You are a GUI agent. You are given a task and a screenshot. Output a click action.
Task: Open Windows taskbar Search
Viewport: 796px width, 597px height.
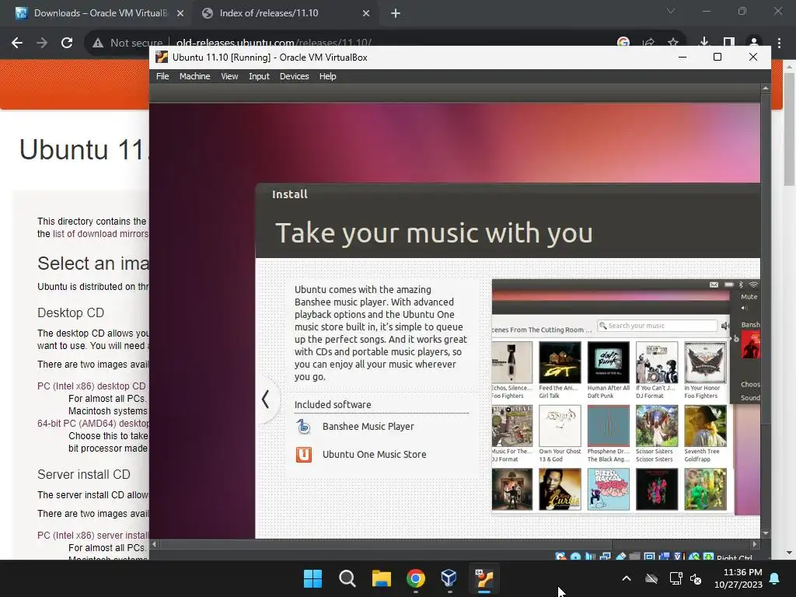pyautogui.click(x=347, y=578)
